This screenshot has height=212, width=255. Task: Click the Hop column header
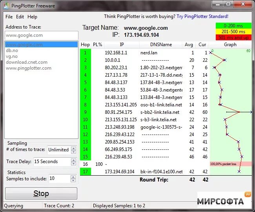point(86,45)
